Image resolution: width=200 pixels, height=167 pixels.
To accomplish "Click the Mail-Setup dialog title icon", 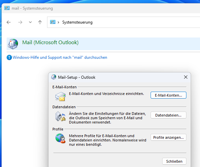I will (x=54, y=77).
